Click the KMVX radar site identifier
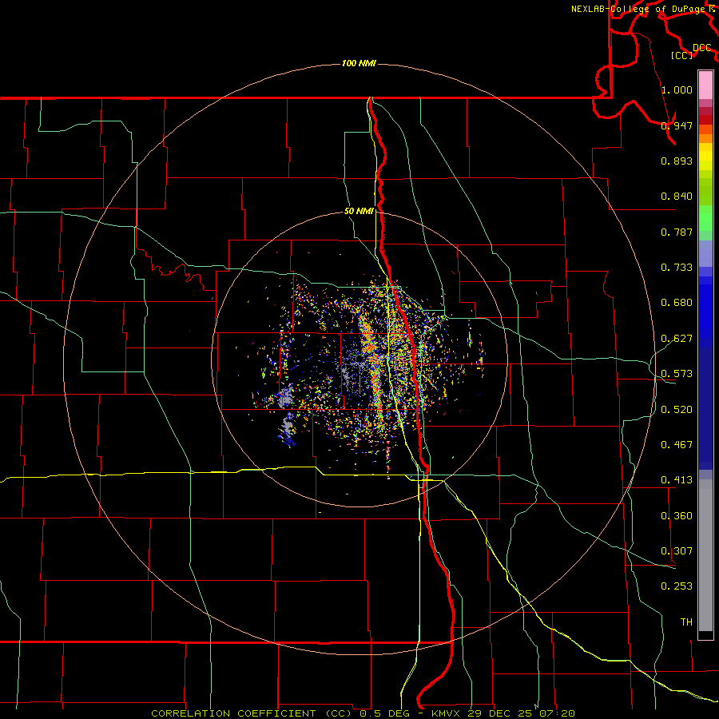 448,713
